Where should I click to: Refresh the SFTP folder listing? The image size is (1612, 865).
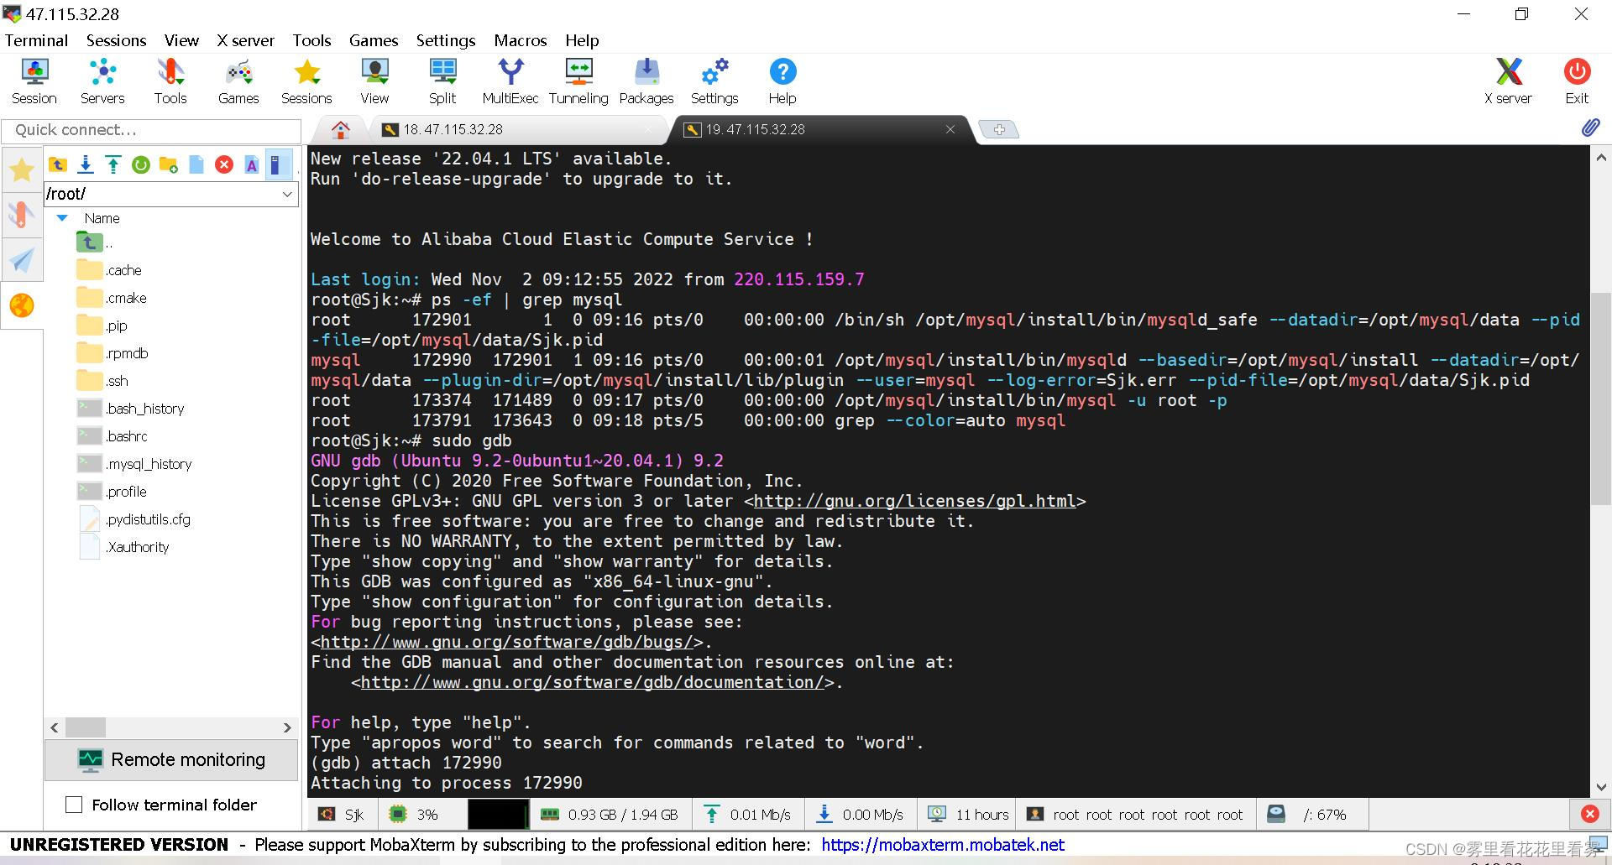141,164
